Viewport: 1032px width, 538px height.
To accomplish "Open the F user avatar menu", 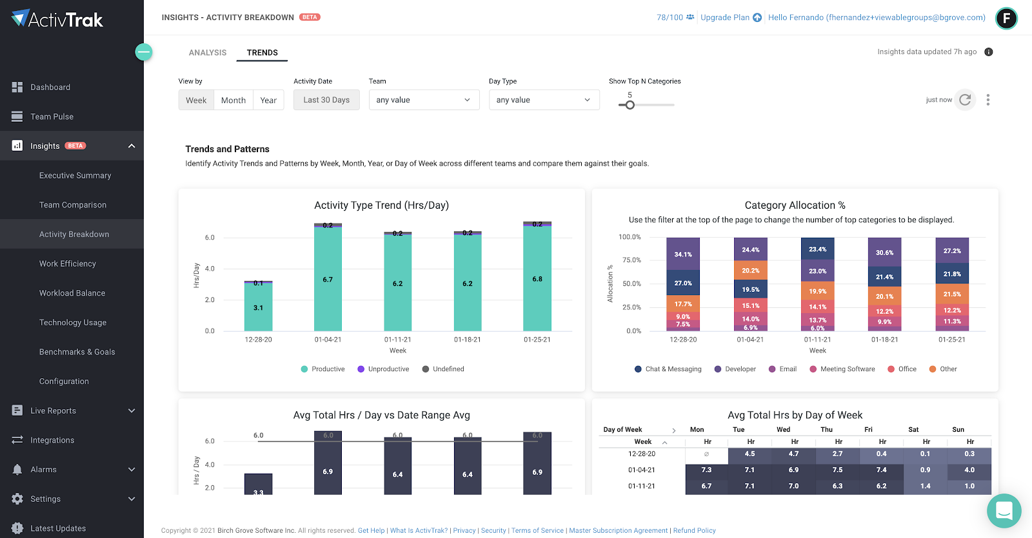I will pyautogui.click(x=1006, y=18).
